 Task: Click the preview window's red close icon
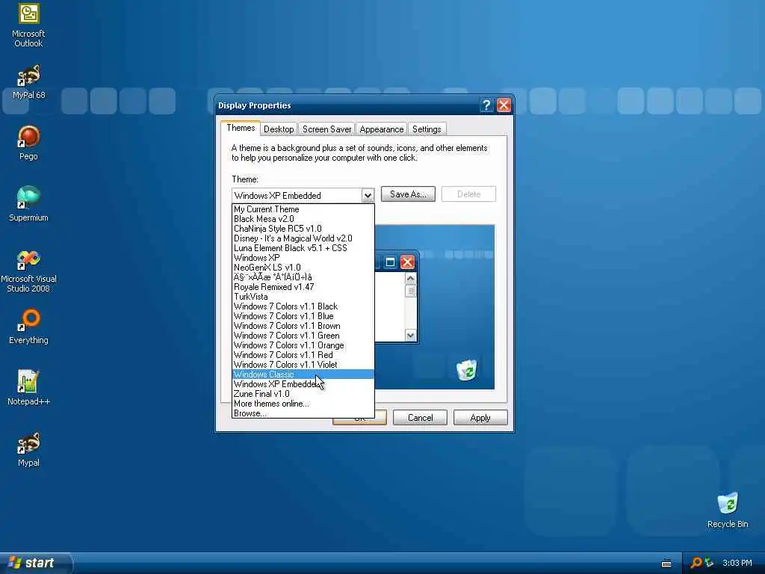[407, 262]
